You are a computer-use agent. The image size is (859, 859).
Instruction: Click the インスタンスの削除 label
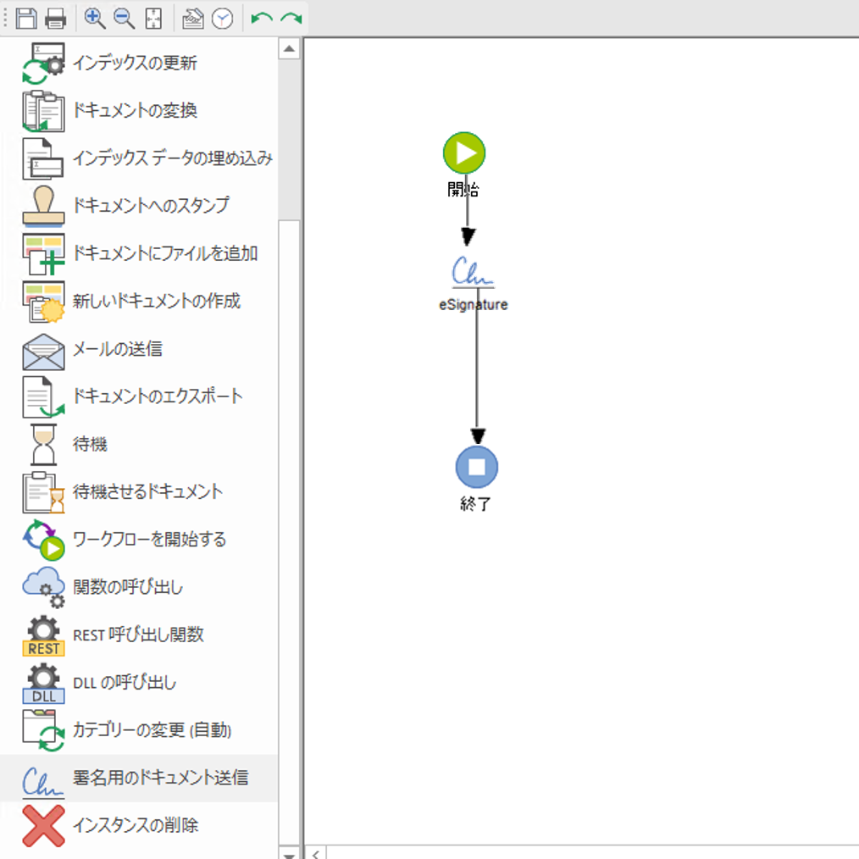coord(136,825)
